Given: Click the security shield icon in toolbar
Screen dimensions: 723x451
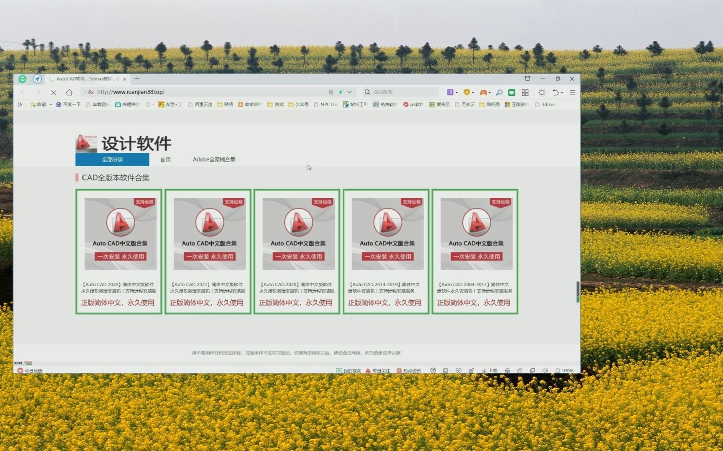Looking at the screenshot, I should tap(467, 92).
